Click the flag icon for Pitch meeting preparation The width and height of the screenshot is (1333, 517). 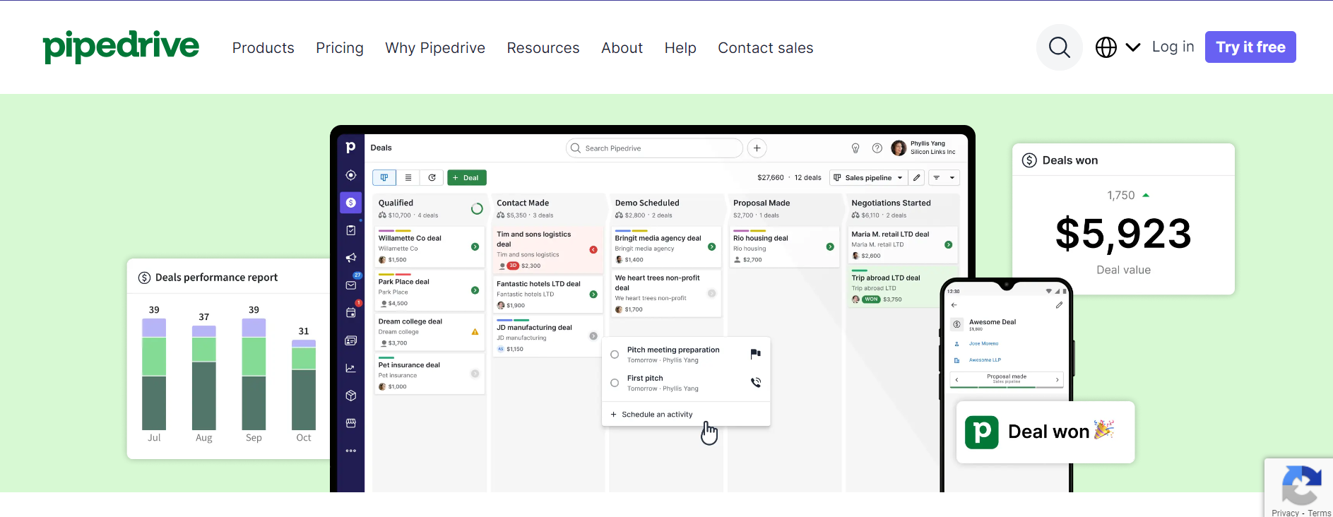[x=755, y=353]
